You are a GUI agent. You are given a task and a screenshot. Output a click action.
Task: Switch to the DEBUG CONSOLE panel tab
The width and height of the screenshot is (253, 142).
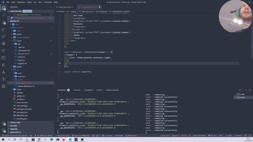point(112,90)
